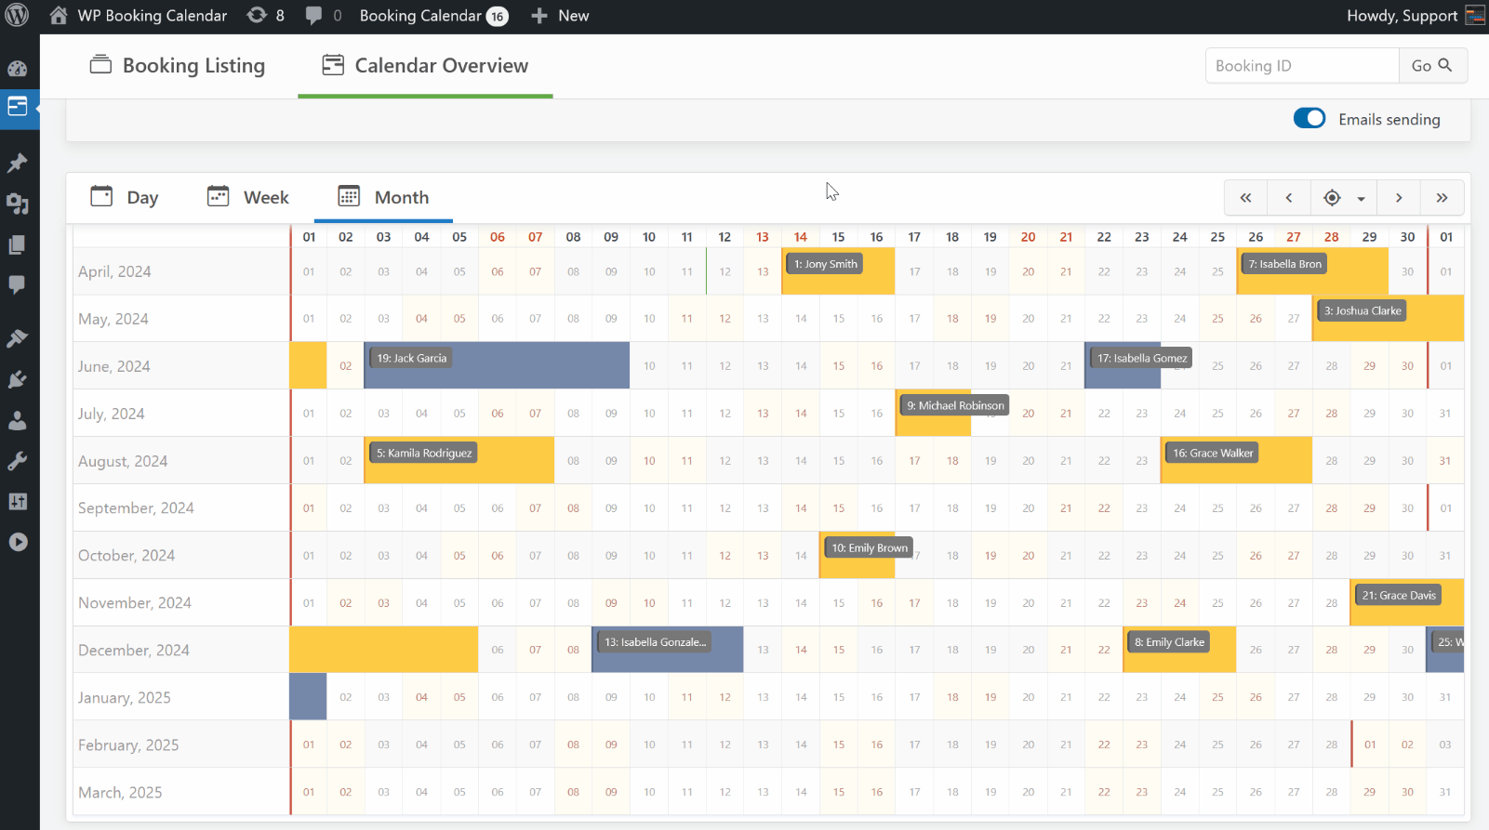Click the August, 2024 row label
The height and width of the screenshot is (830, 1489).
pos(123,461)
